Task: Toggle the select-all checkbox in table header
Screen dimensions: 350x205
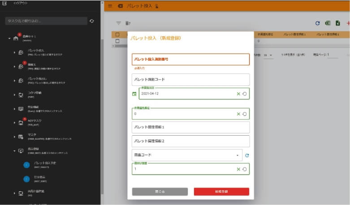Action: (117, 34)
